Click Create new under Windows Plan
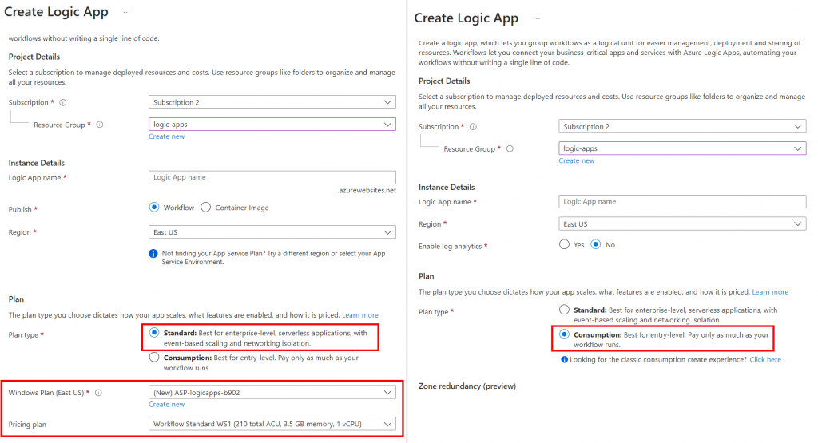Image resolution: width=818 pixels, height=443 pixels. tap(166, 405)
